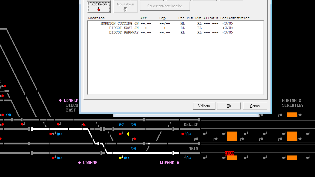Select the pink dot beside LUPMNE
This screenshot has height=177, width=315.
click(178, 163)
